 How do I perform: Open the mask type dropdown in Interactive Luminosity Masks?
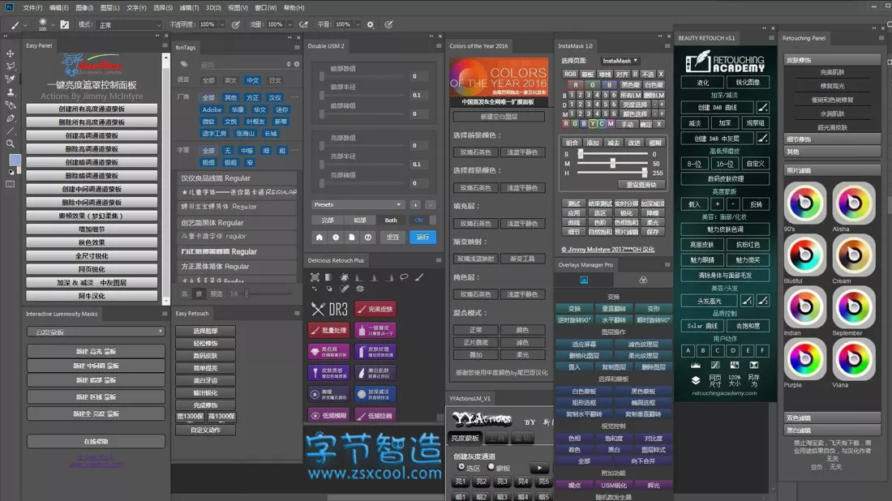click(x=96, y=332)
